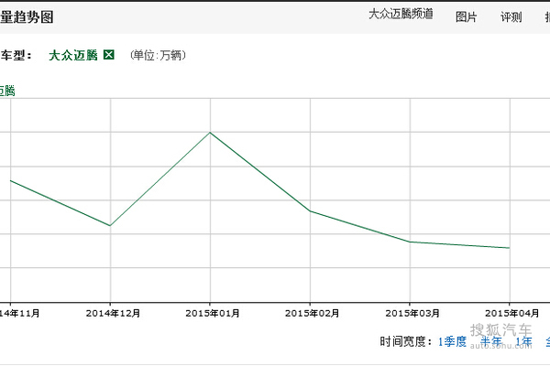The width and height of the screenshot is (550, 366).
Task: Click the 2015年02月 axis label
Action: click(310, 313)
